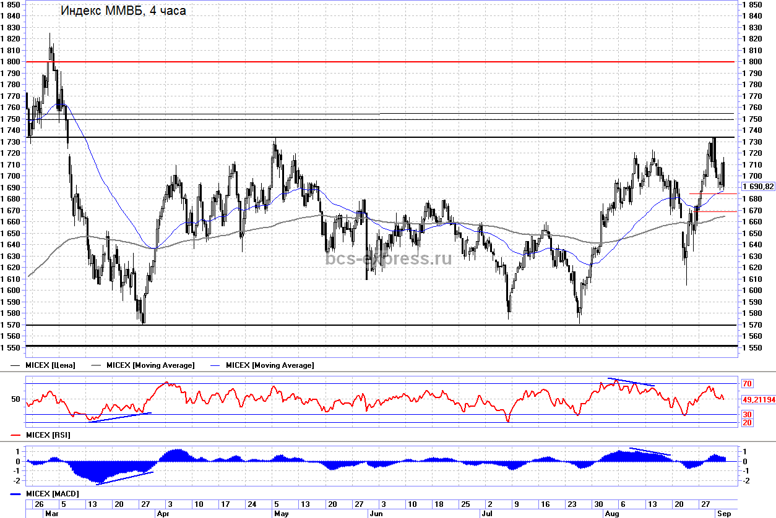Click the RSI value label 49,21194
This screenshot has height=518, width=776.
click(758, 399)
